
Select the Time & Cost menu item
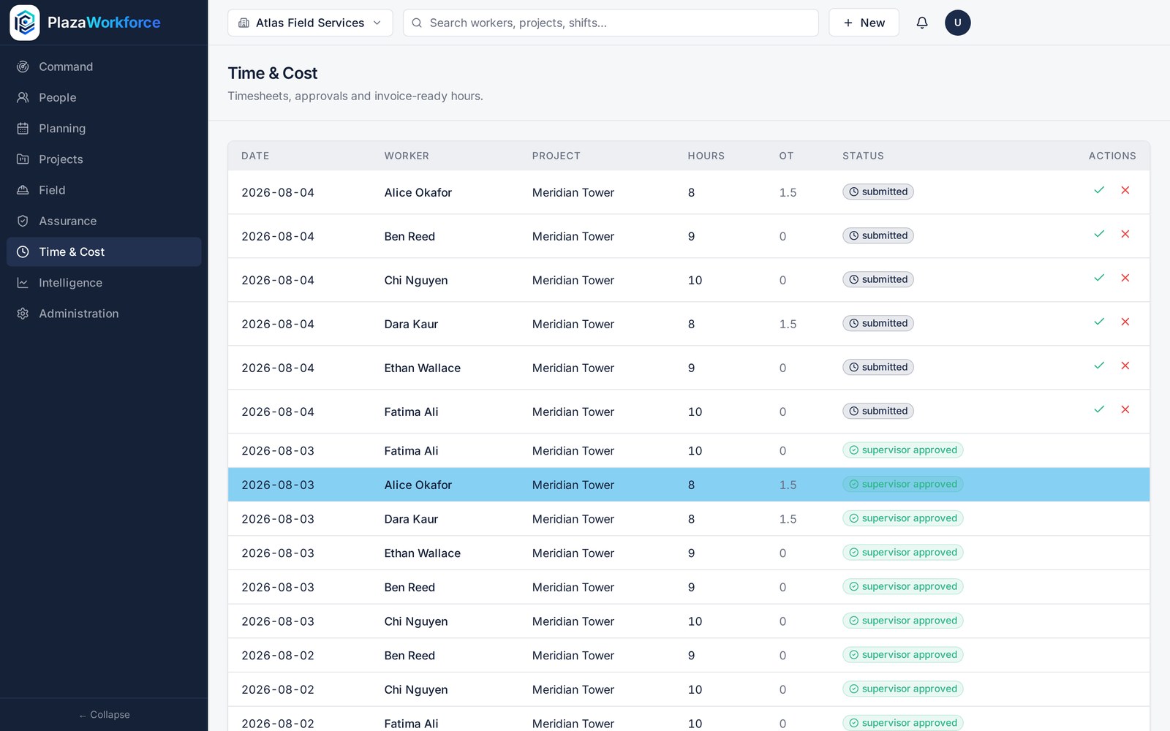[104, 251]
